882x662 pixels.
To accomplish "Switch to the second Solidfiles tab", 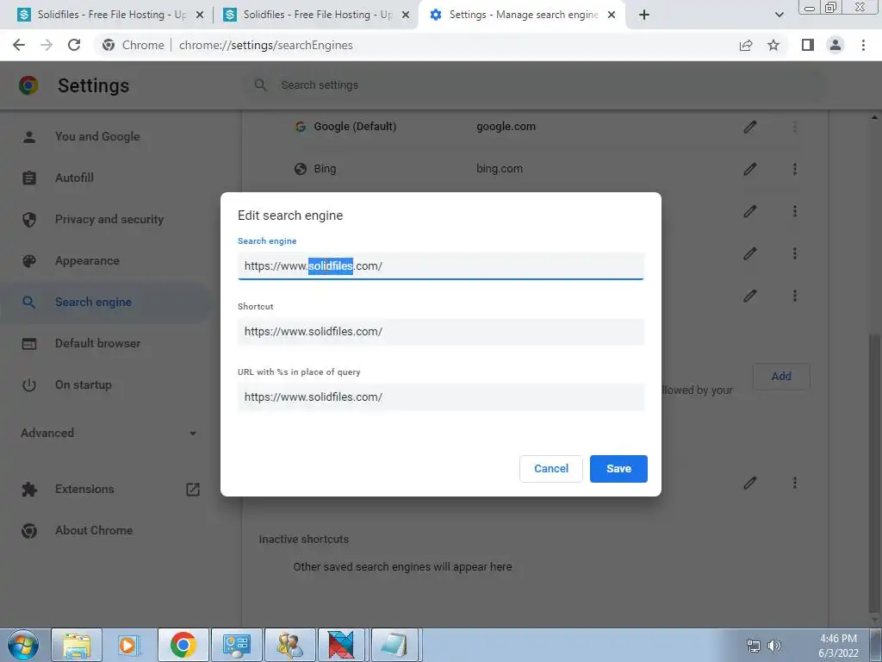I will click(316, 15).
